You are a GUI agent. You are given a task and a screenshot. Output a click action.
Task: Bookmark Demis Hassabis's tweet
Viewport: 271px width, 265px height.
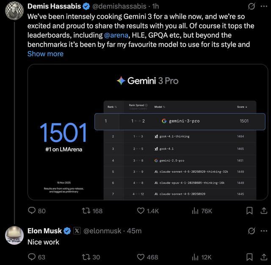[x=250, y=211]
